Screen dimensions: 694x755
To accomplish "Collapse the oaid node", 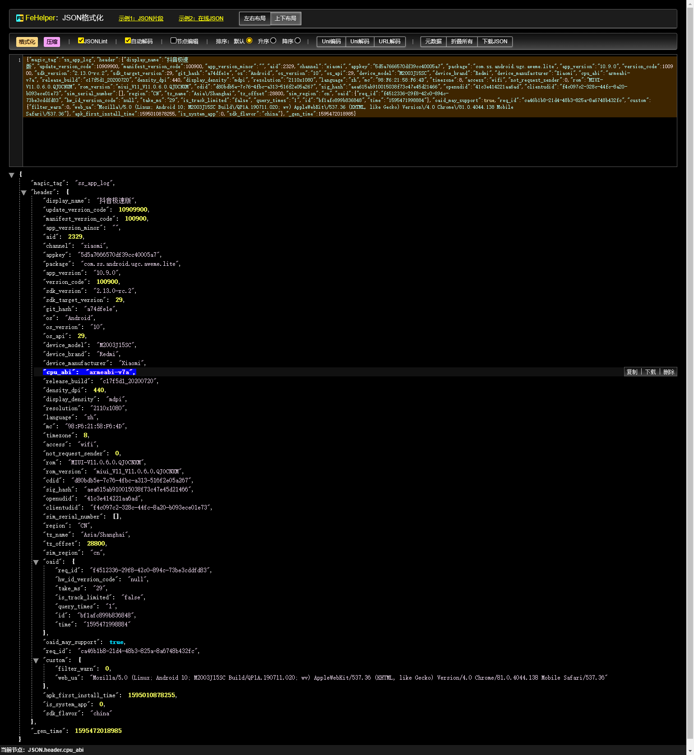I will [36, 562].
